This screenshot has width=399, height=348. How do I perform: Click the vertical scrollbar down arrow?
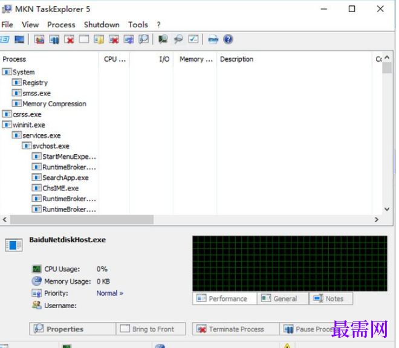[387, 209]
